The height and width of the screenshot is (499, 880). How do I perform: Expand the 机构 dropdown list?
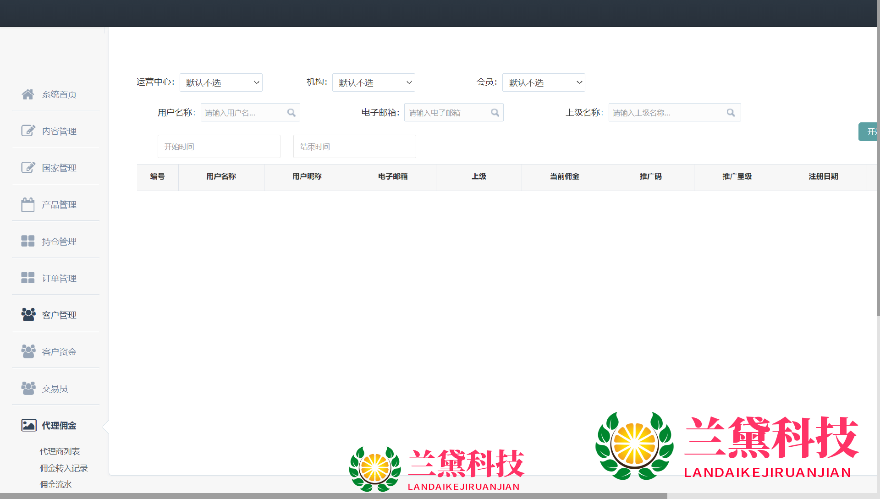click(373, 82)
